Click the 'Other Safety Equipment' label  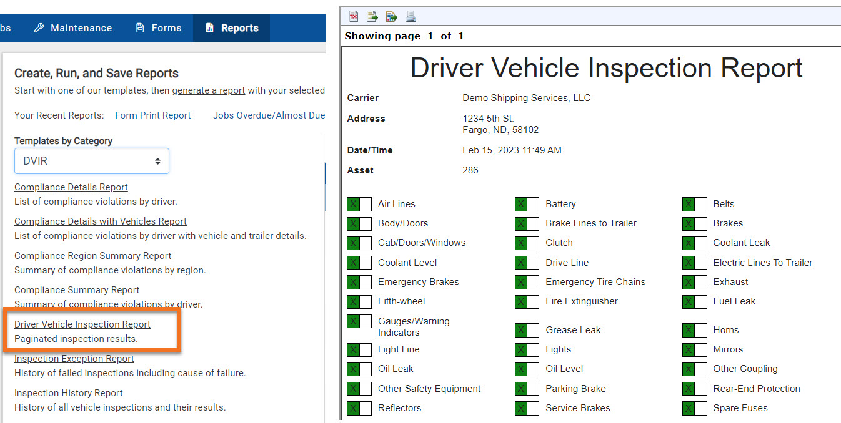tap(429, 389)
